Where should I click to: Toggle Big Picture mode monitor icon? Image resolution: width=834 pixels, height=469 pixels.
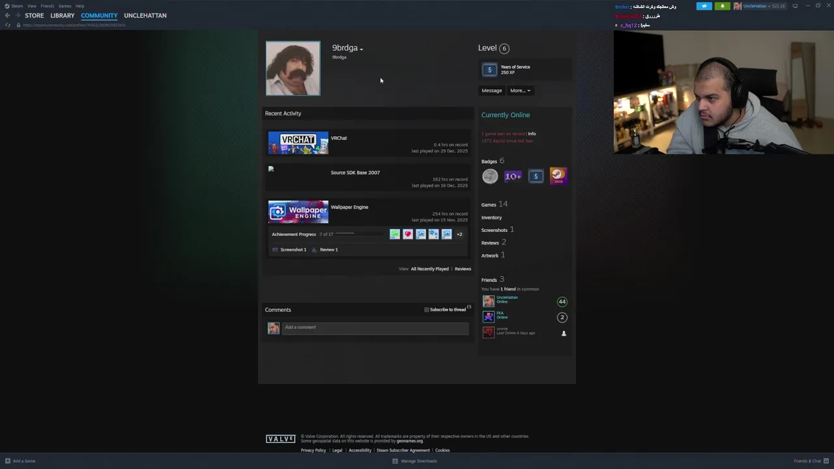[795, 6]
